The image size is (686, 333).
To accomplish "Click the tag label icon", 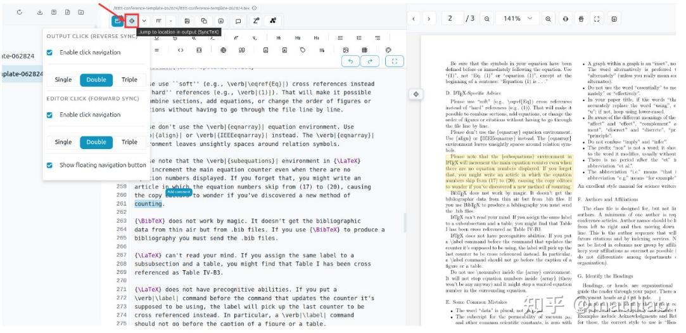I will (x=303, y=50).
